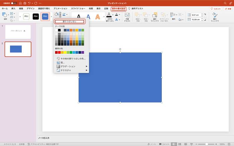This screenshot has height=146, width=234.
Task: Open the アニメーション tab
Action: coord(61,9)
